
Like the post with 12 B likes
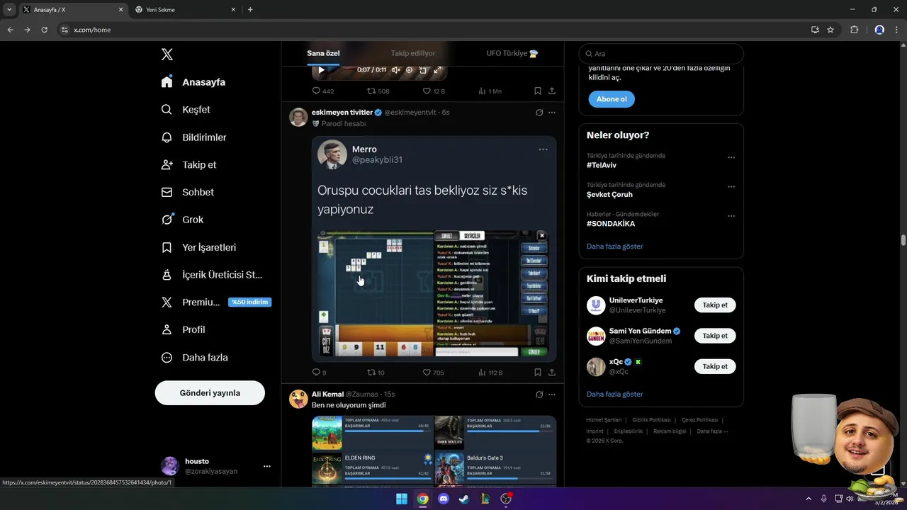coord(427,91)
